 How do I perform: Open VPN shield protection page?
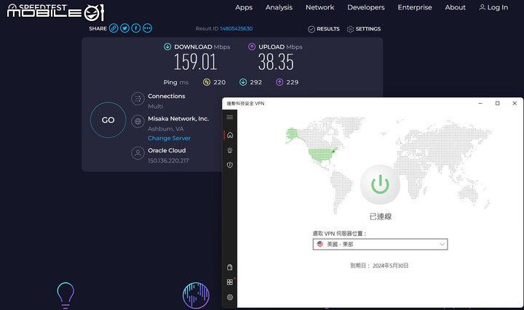[x=230, y=165]
